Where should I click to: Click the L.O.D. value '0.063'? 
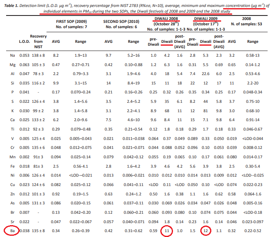[24, 65]
